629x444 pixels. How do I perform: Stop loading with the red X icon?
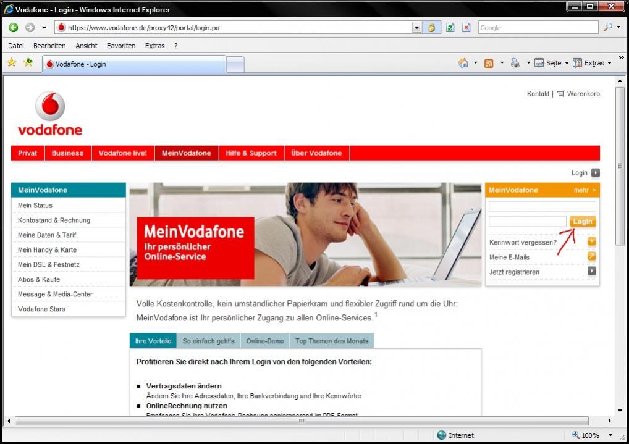click(x=466, y=28)
